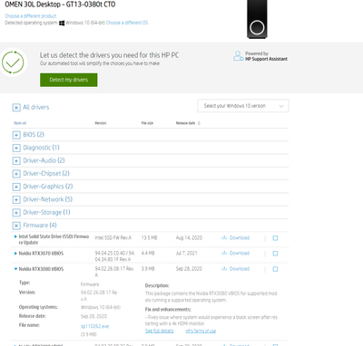Click Choose a different product link
The height and width of the screenshot is (346, 363).
[x=31, y=16]
